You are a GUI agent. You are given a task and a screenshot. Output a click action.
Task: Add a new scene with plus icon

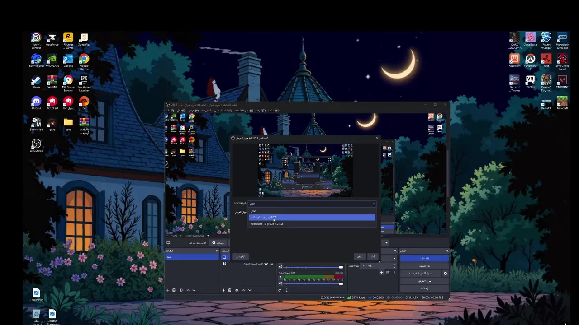168,290
